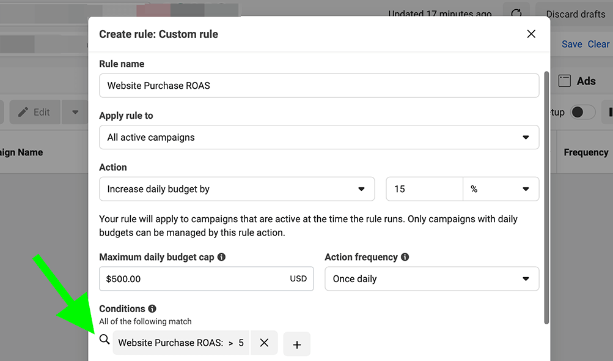Click info icon next to Maximum daily budget cap
The height and width of the screenshot is (361, 613).
[x=222, y=257]
